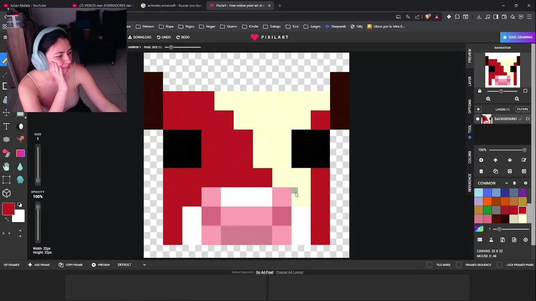Select the Move tool
This screenshot has height=301, width=536.
(6, 112)
